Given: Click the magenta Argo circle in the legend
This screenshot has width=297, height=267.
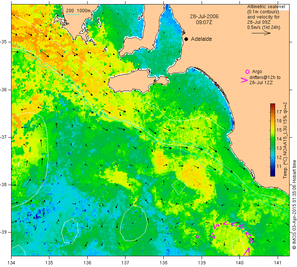Looking at the screenshot, I should click(x=247, y=72).
